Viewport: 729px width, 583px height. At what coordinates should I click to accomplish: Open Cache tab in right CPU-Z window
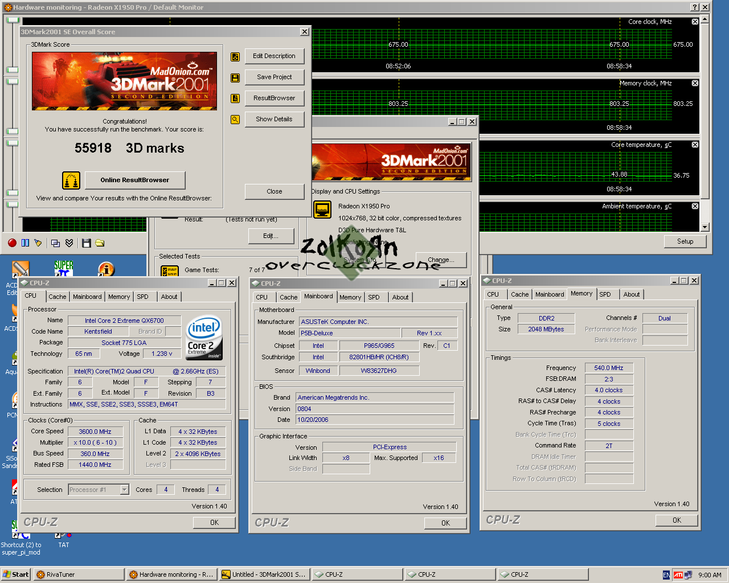pyautogui.click(x=519, y=294)
